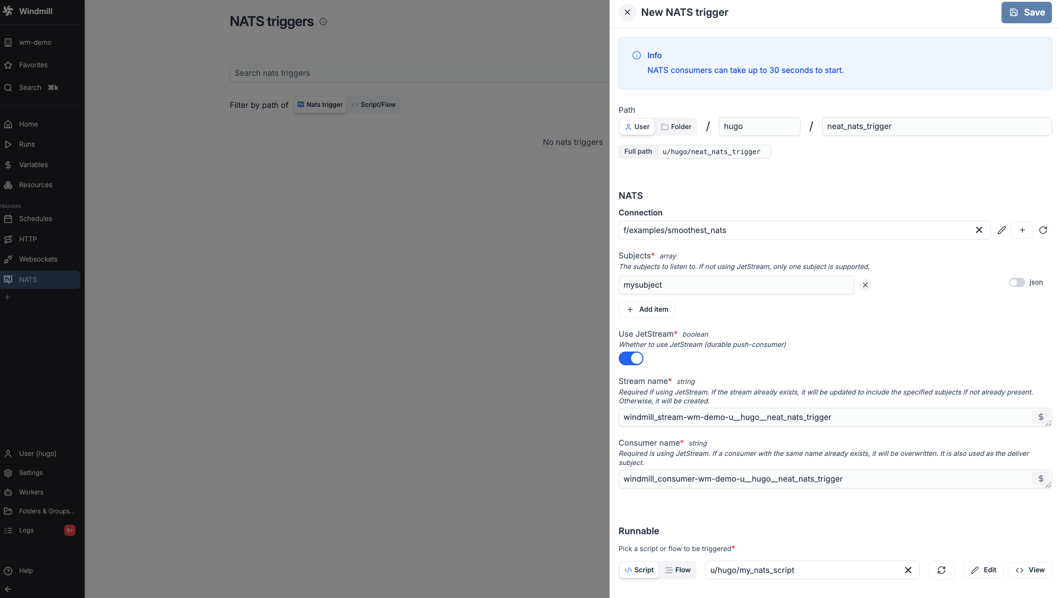Screen dimensions: 1059x598
Task: Click the Search menu item in sidebar
Action: 41,87
